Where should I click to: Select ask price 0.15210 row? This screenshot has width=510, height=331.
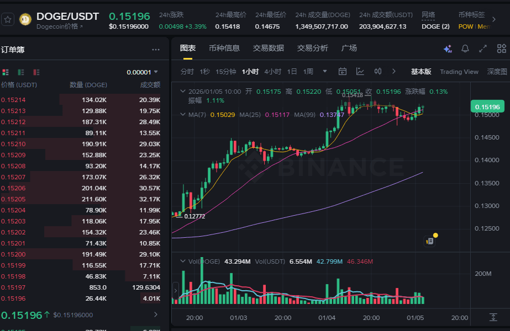click(x=80, y=144)
